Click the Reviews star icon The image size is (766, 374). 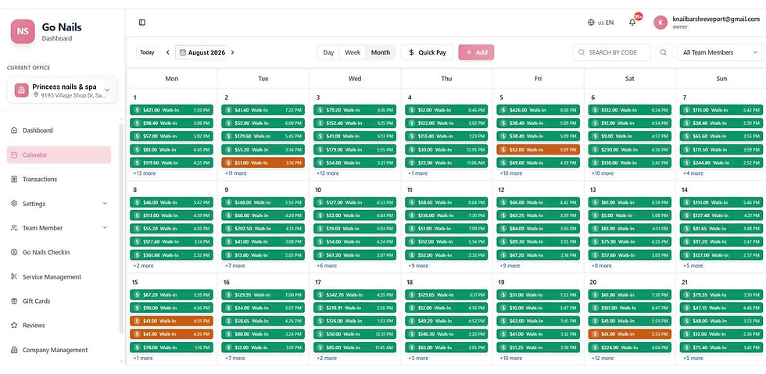pyautogui.click(x=14, y=325)
